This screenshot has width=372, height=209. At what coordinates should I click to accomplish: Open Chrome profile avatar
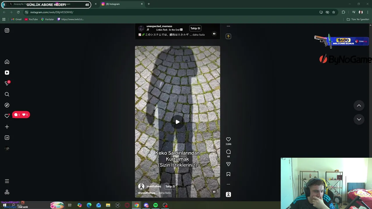pos(361,12)
